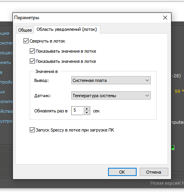The image size is (184, 192).
Task: Open the Датчик dropdown showing Температура системы
Action: pos(111,96)
